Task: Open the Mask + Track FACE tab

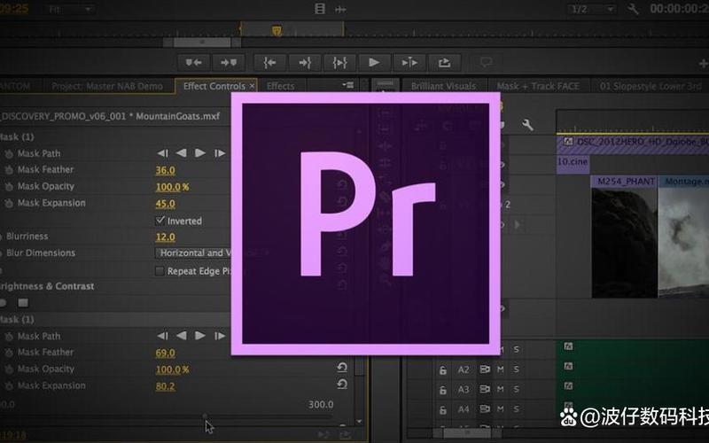Action: (x=538, y=86)
